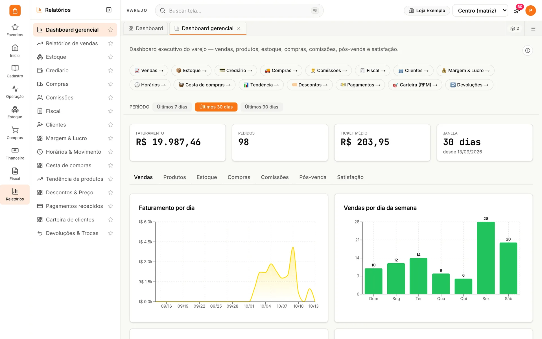This screenshot has height=339, width=542.
Task: Open the Estoque rail icon
Action: (x=15, y=112)
